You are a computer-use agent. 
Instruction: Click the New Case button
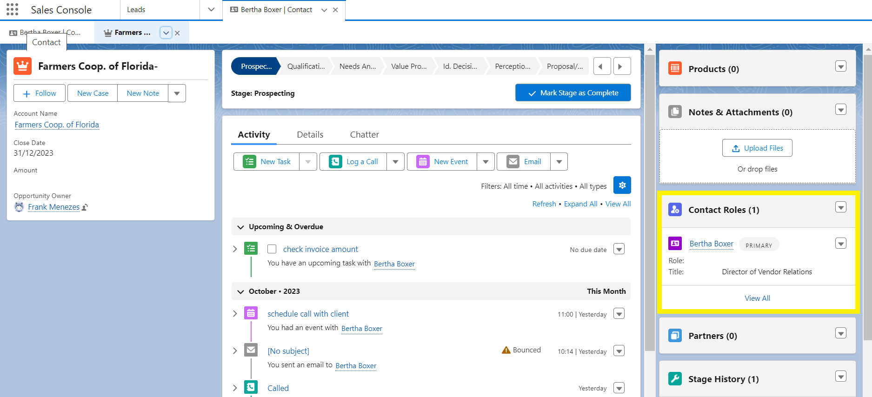[x=93, y=93]
